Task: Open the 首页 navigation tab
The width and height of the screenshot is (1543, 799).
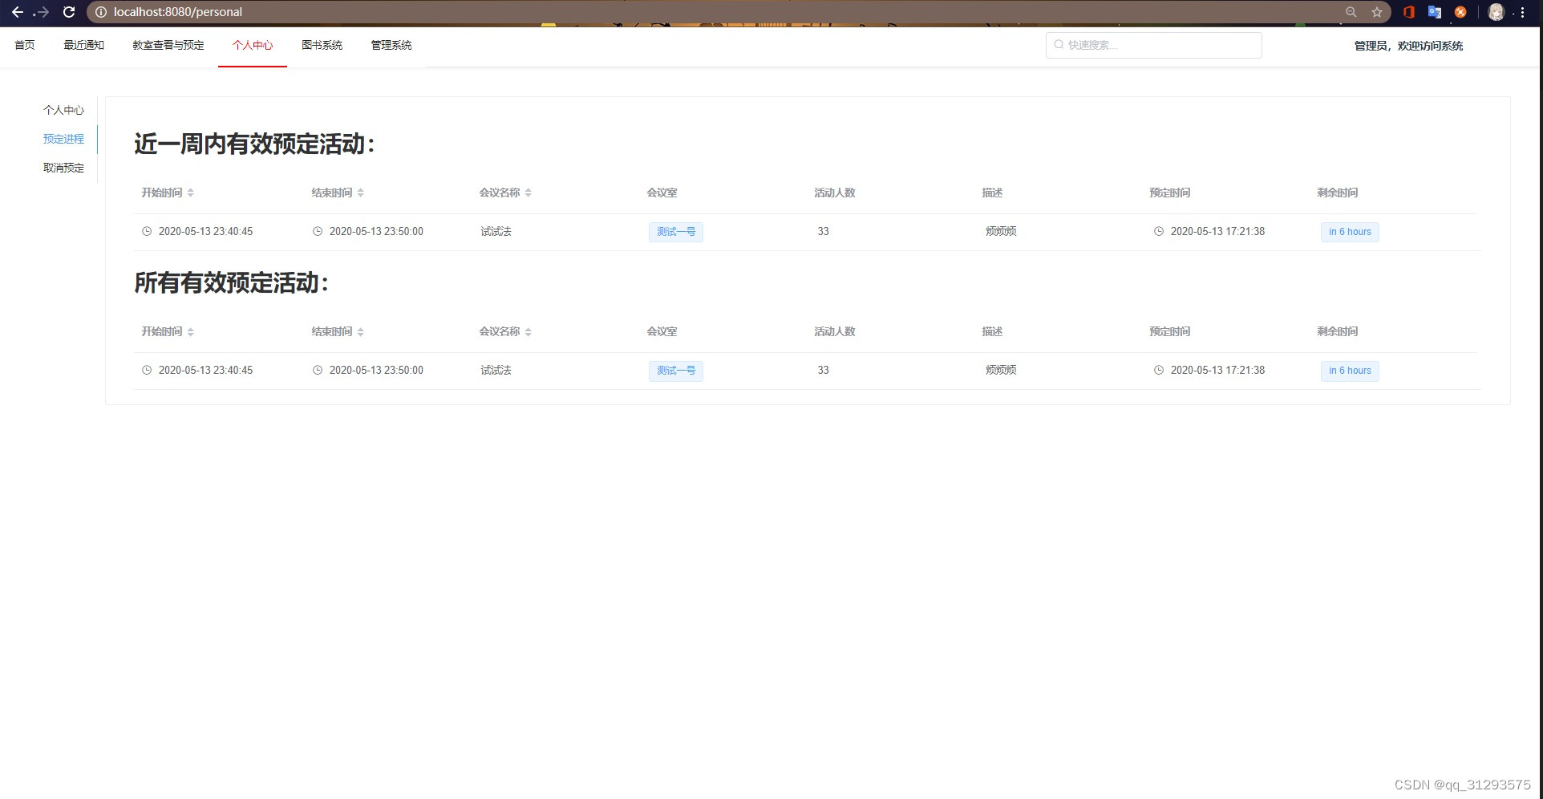Action: 25,46
